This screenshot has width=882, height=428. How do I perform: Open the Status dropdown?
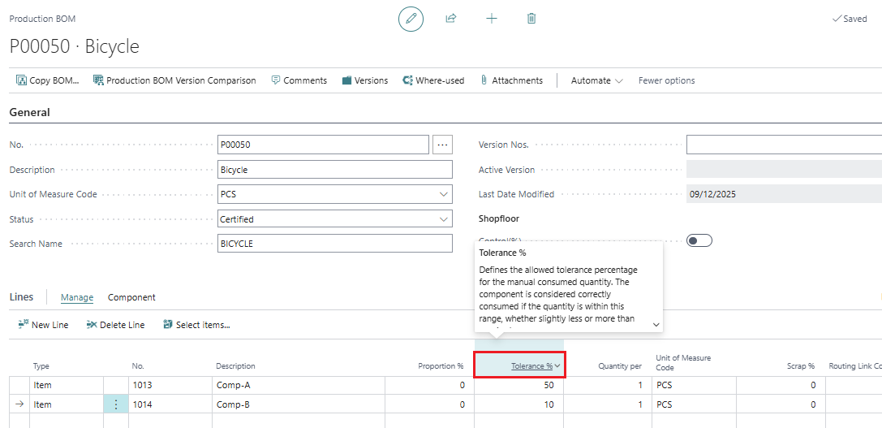[x=443, y=219]
